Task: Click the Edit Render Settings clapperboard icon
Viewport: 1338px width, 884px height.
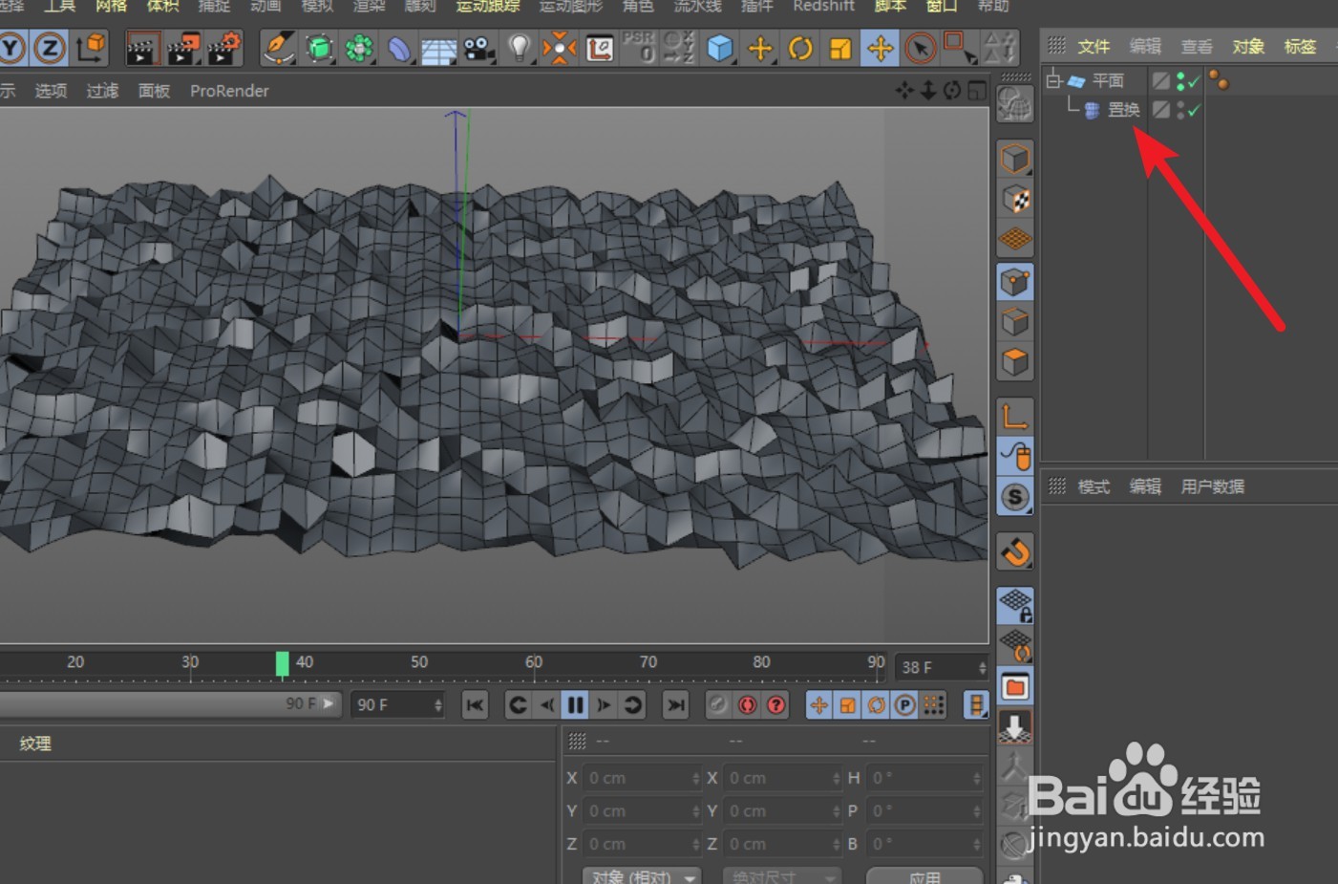Action: pyautogui.click(x=223, y=48)
